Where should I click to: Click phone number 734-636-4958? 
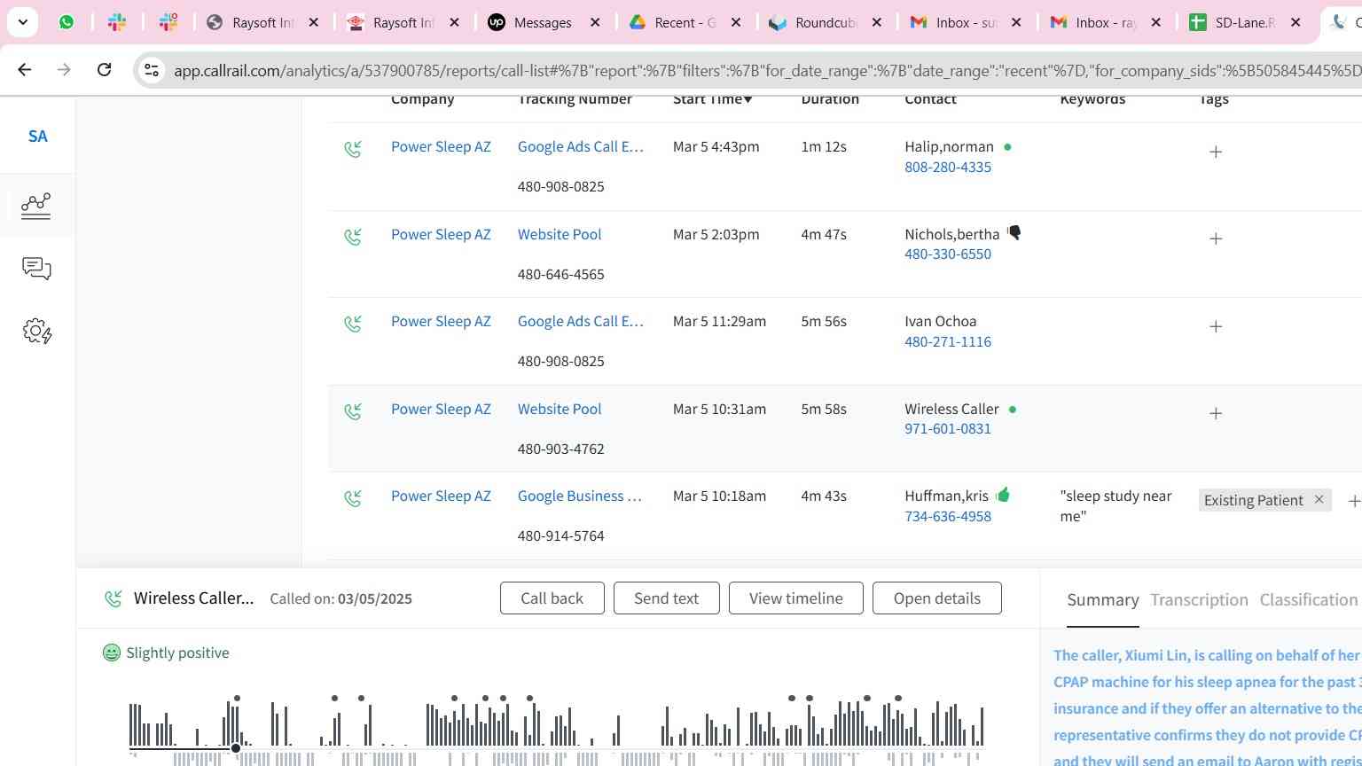coord(948,516)
